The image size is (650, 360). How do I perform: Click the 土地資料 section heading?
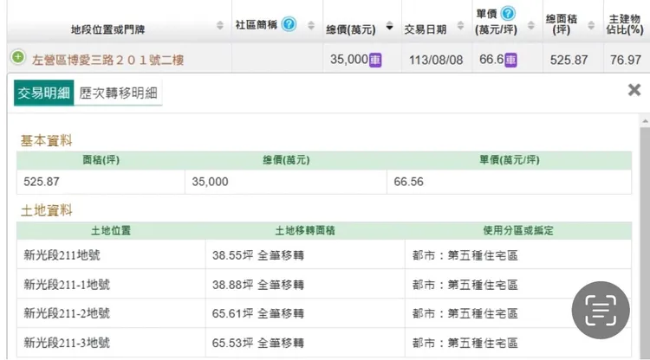coord(47,210)
